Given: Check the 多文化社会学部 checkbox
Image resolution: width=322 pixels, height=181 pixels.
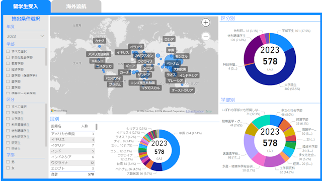Looking at the screenshot, I should (x=8, y=57).
